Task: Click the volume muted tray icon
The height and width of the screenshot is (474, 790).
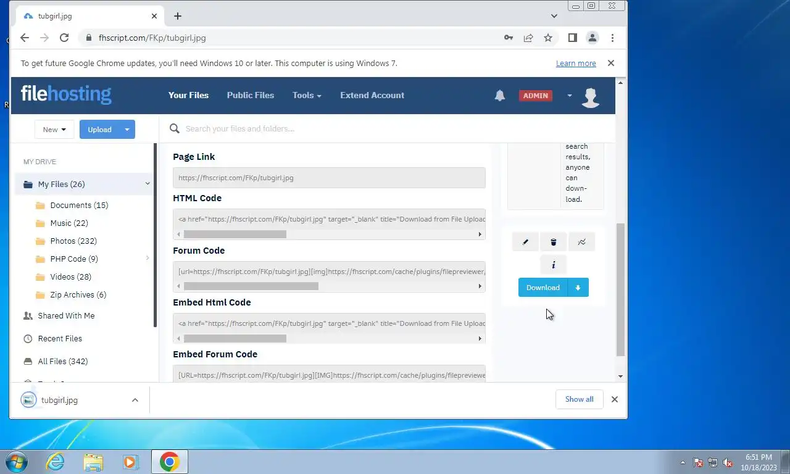Action: click(728, 462)
